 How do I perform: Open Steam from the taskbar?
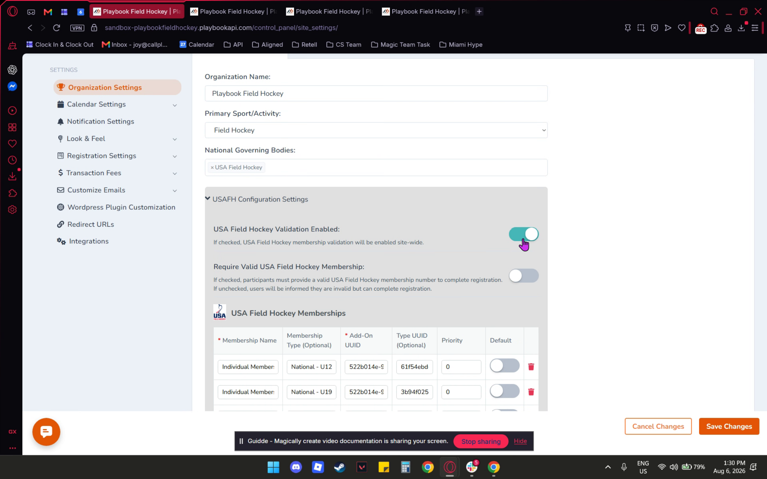(339, 467)
